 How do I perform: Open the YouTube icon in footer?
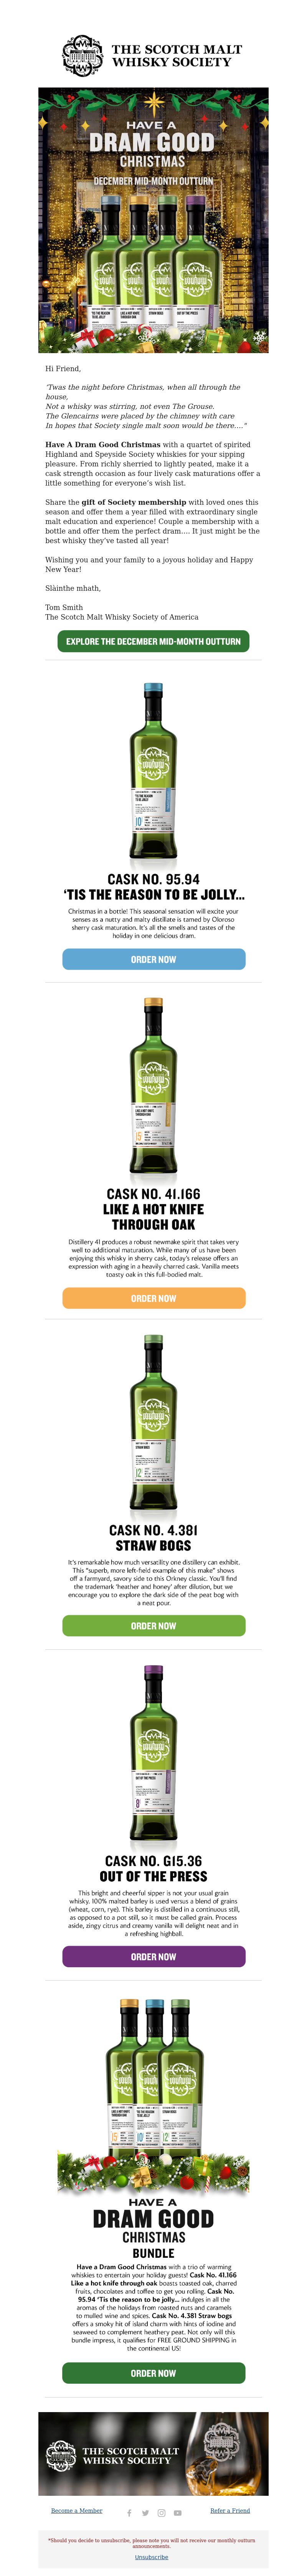click(x=177, y=2513)
